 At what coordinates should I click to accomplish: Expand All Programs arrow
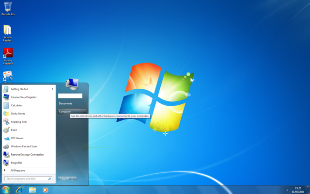click(4, 170)
